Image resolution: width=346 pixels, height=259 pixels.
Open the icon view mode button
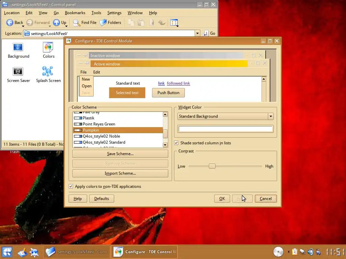click(174, 23)
